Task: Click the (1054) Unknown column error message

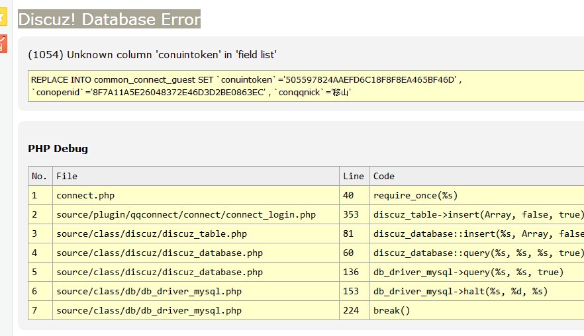Action: (x=152, y=54)
